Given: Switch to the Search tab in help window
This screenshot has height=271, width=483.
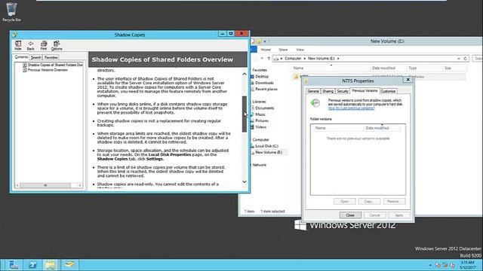Looking at the screenshot, I should [x=35, y=57].
